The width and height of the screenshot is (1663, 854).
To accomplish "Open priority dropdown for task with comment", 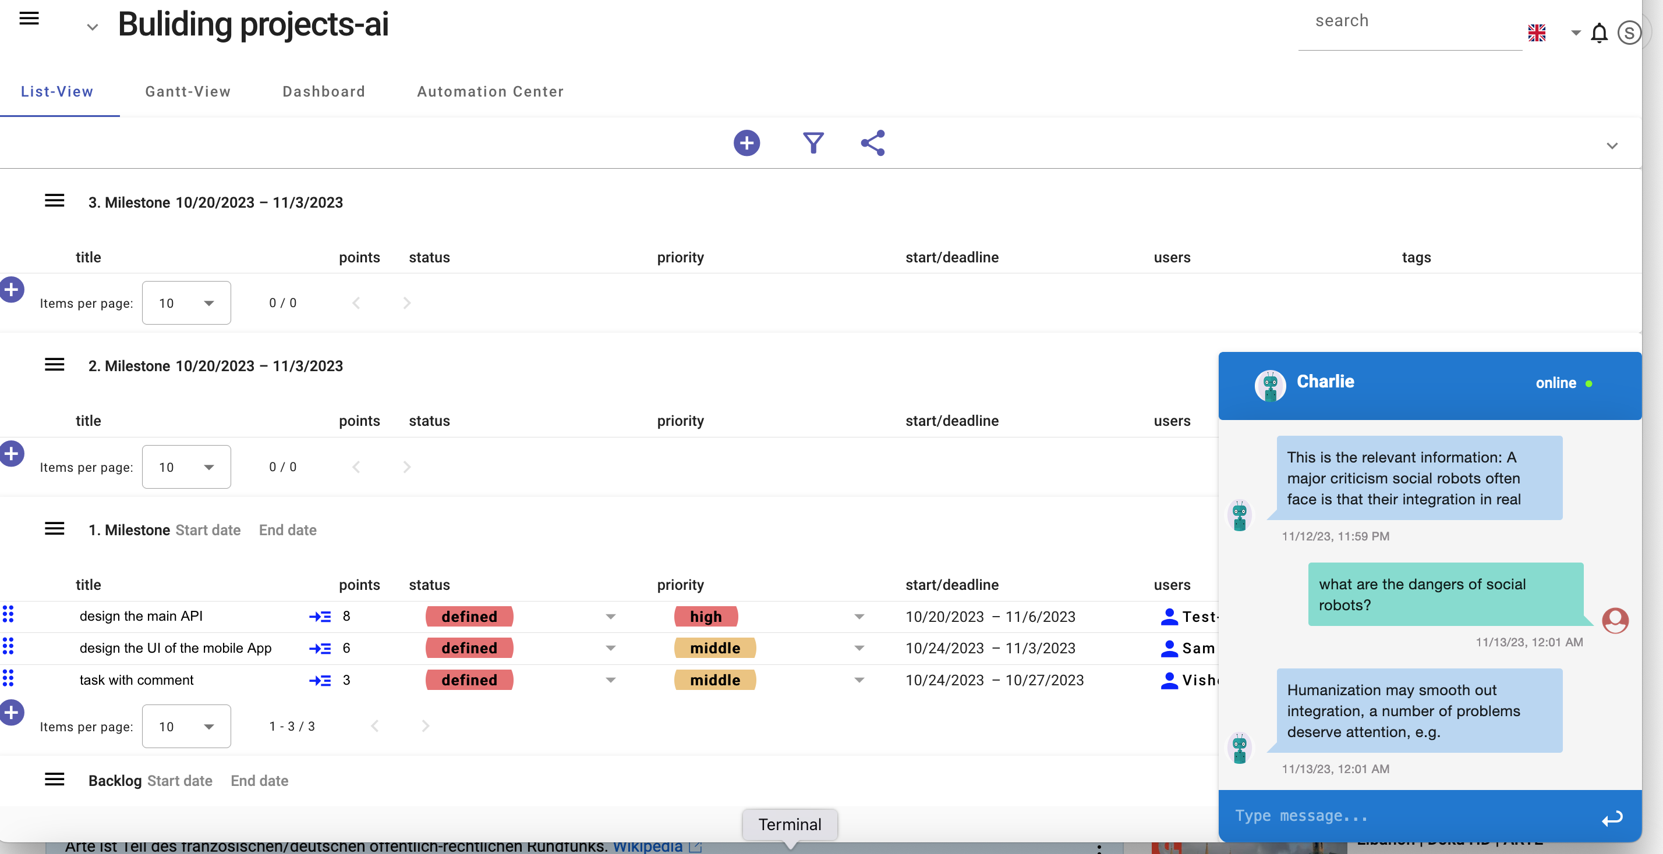I will click(x=859, y=680).
